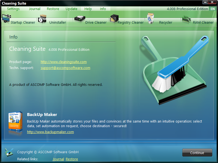Screen dimensions: 218x163
Task: Follow the Journal related link at bottom
Action: pos(58,159)
